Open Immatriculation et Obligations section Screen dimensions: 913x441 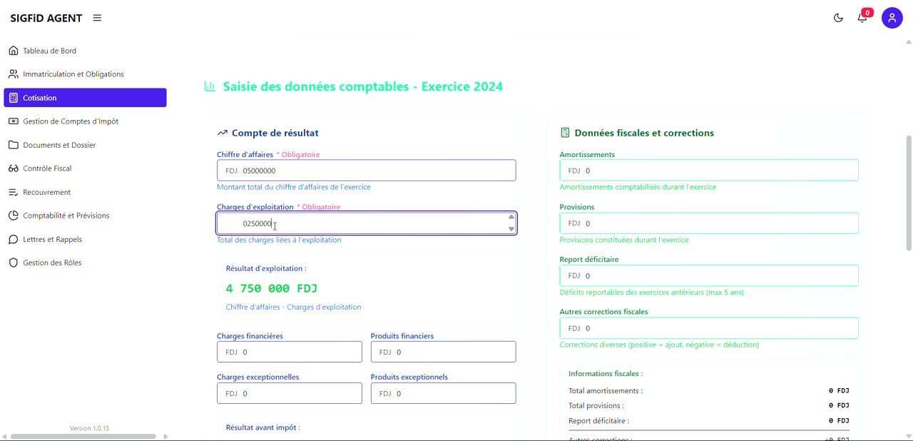(13, 73)
